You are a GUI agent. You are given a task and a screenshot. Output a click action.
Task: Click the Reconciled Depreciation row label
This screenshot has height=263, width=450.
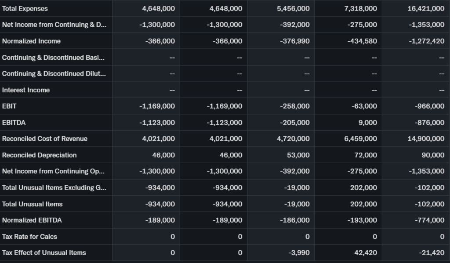[x=39, y=155]
